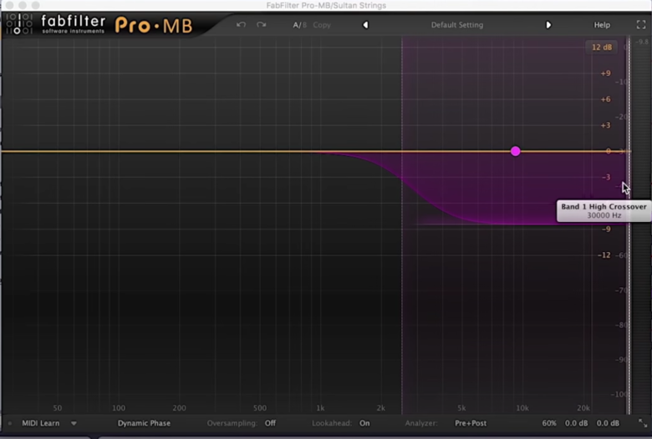Click the Pro-MB product logo
The image size is (652, 439).
154,25
